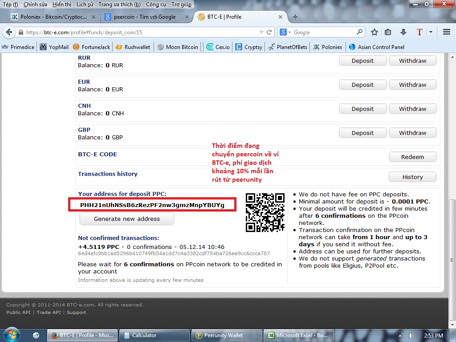The image size is (456, 342).
Task: Open the Trợ giúp menu
Action: 182,4
